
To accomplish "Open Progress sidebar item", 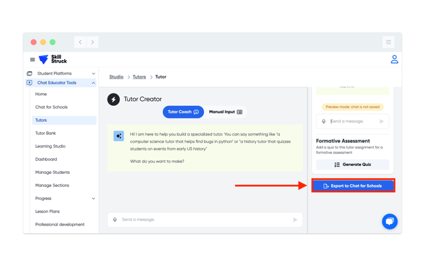I will pos(43,199).
